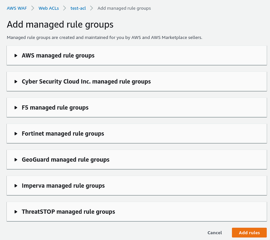Click GeoGuard managed rule groups heading text
This screenshot has width=270, height=240.
pyautogui.click(x=65, y=160)
